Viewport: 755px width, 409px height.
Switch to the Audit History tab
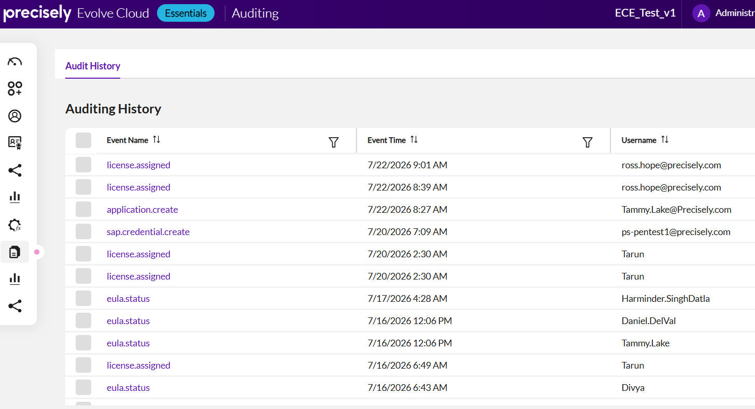pos(93,66)
